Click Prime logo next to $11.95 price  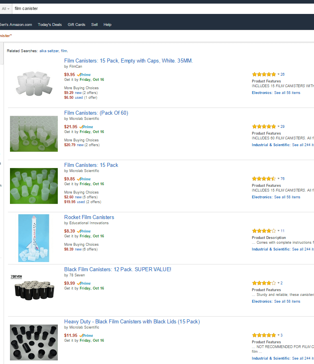point(86,335)
